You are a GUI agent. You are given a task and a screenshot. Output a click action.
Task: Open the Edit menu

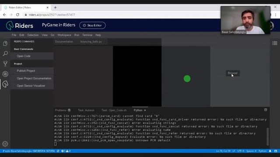pyautogui.click(x=22, y=35)
